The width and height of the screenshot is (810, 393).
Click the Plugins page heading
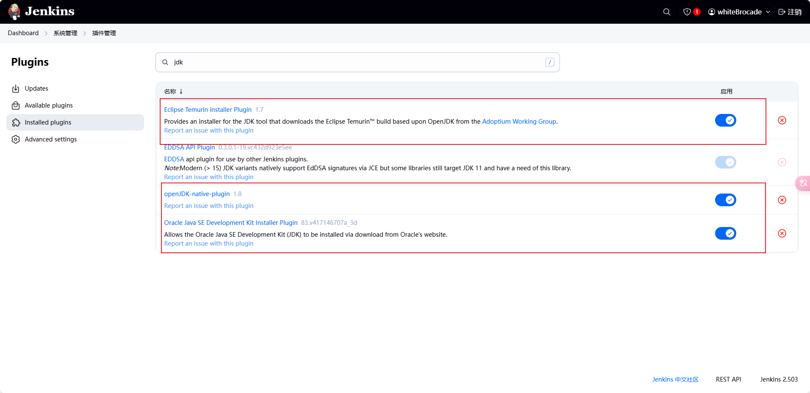click(30, 62)
